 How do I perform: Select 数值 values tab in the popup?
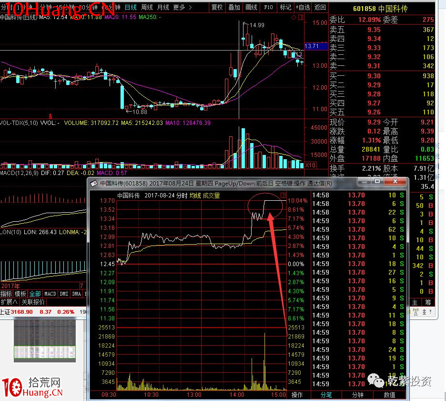[x=389, y=395]
